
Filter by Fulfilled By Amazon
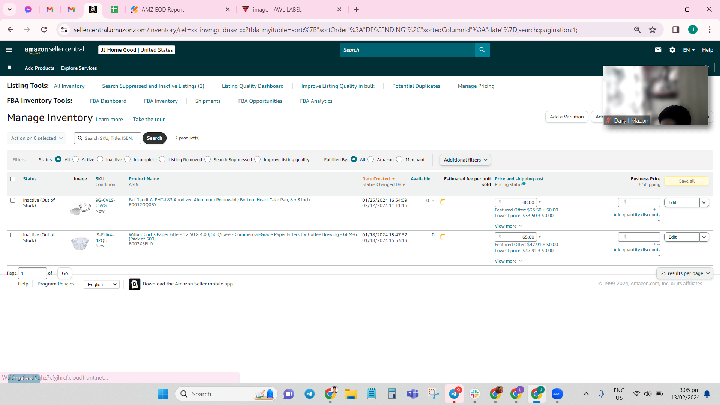(x=371, y=159)
